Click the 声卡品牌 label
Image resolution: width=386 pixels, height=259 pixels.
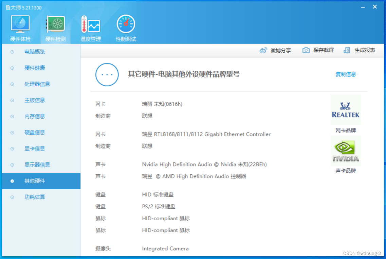[346, 171]
